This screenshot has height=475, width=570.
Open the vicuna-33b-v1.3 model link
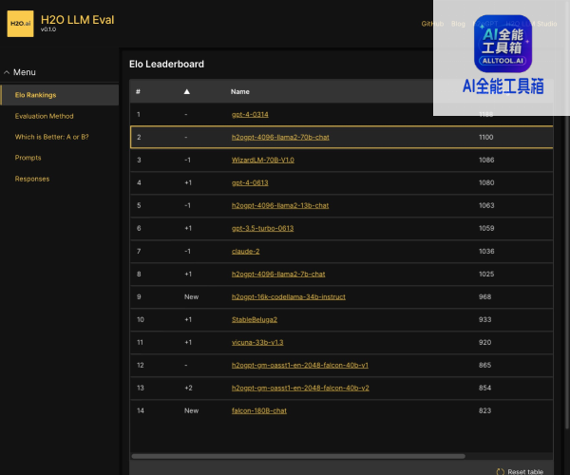pyautogui.click(x=257, y=342)
